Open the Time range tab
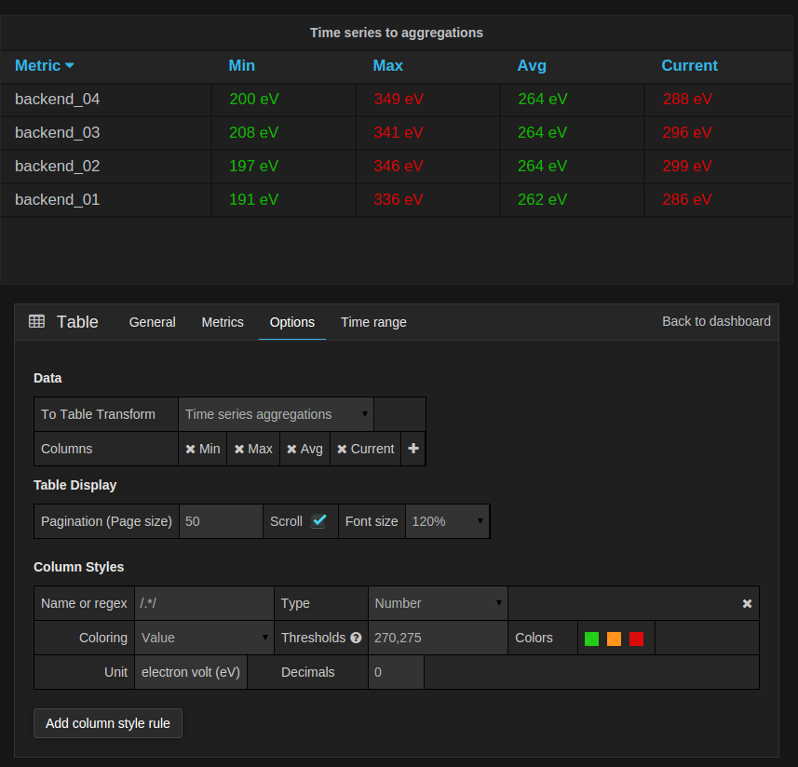This screenshot has width=798, height=767. click(373, 322)
